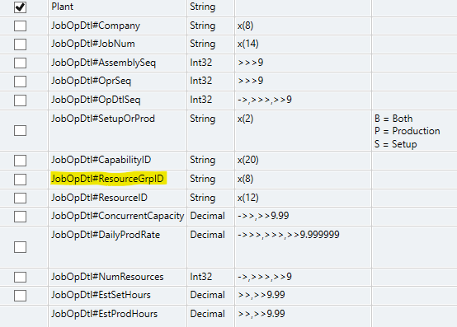Click the JobOpDtl#DailyProdRate field name
Screen dimensions: 457x327
coord(106,235)
